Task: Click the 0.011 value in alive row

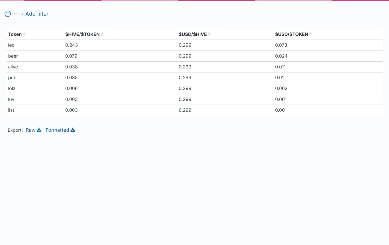Action: [281, 67]
